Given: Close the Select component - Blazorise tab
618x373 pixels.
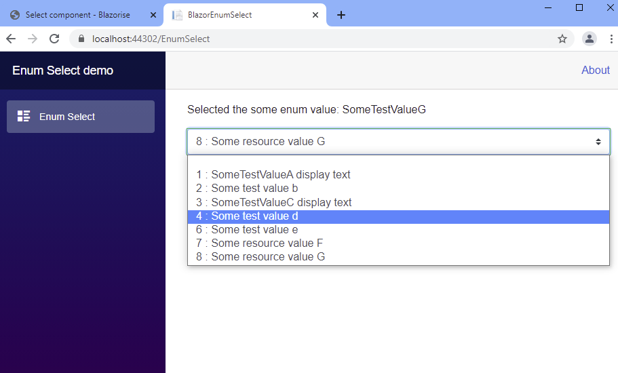Looking at the screenshot, I should 153,15.
